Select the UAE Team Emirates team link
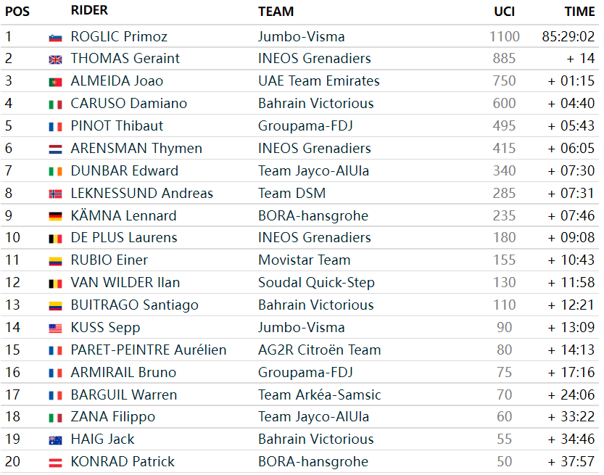 (318, 80)
